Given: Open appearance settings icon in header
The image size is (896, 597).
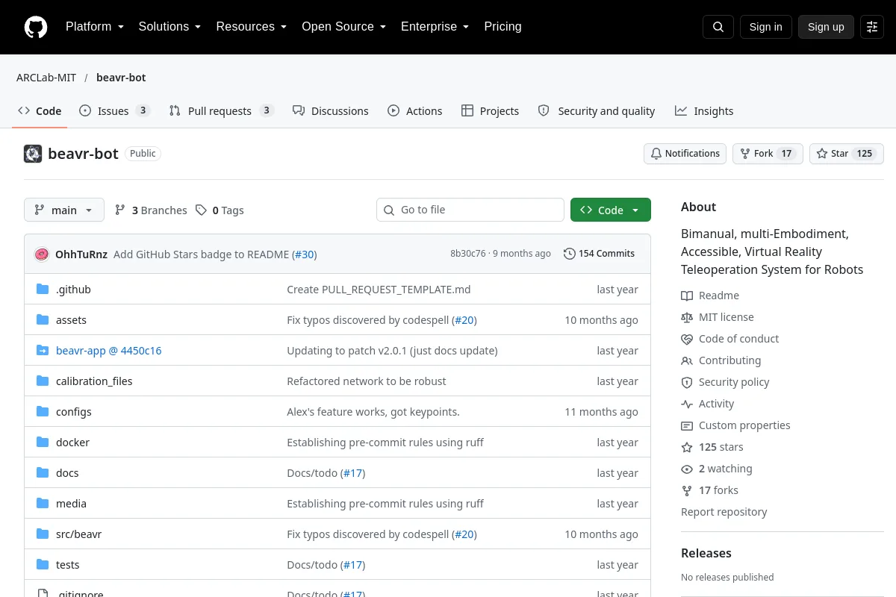Looking at the screenshot, I should 872,27.
